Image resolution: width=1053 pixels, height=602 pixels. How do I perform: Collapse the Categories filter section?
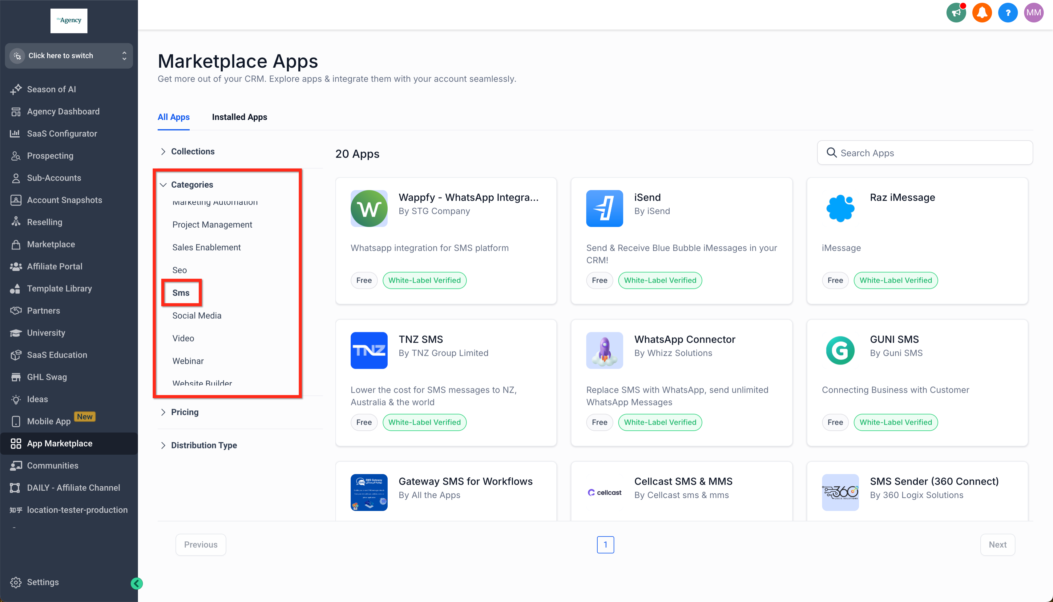tap(192, 184)
